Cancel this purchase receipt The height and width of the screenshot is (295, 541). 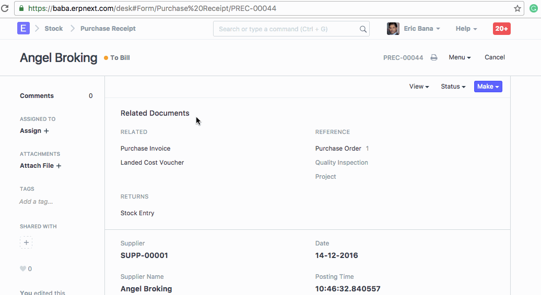[495, 57]
